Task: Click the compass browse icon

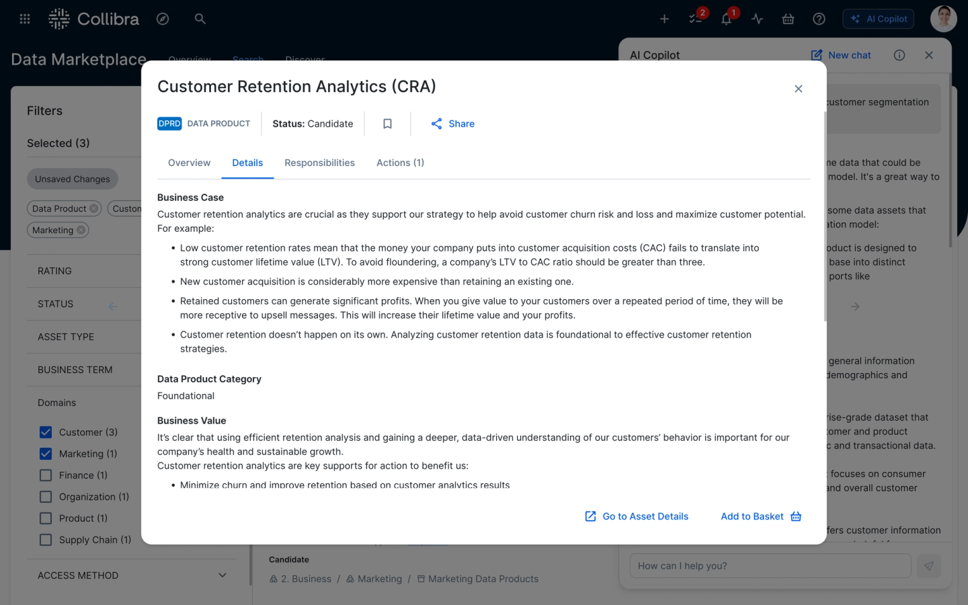Action: coord(163,19)
